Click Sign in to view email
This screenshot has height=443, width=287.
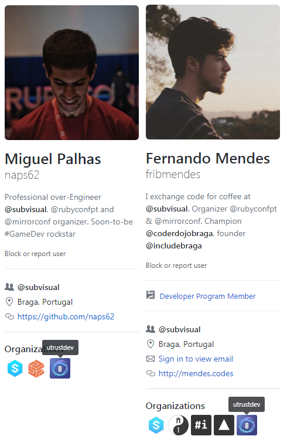pos(196,359)
